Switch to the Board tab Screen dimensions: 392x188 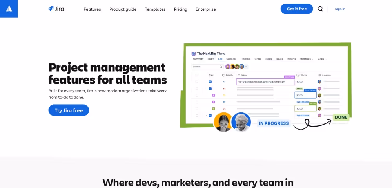211,59
